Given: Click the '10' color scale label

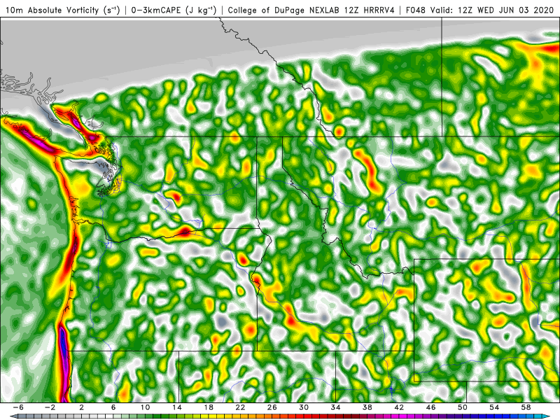Looking at the screenshot, I should click(145, 407).
